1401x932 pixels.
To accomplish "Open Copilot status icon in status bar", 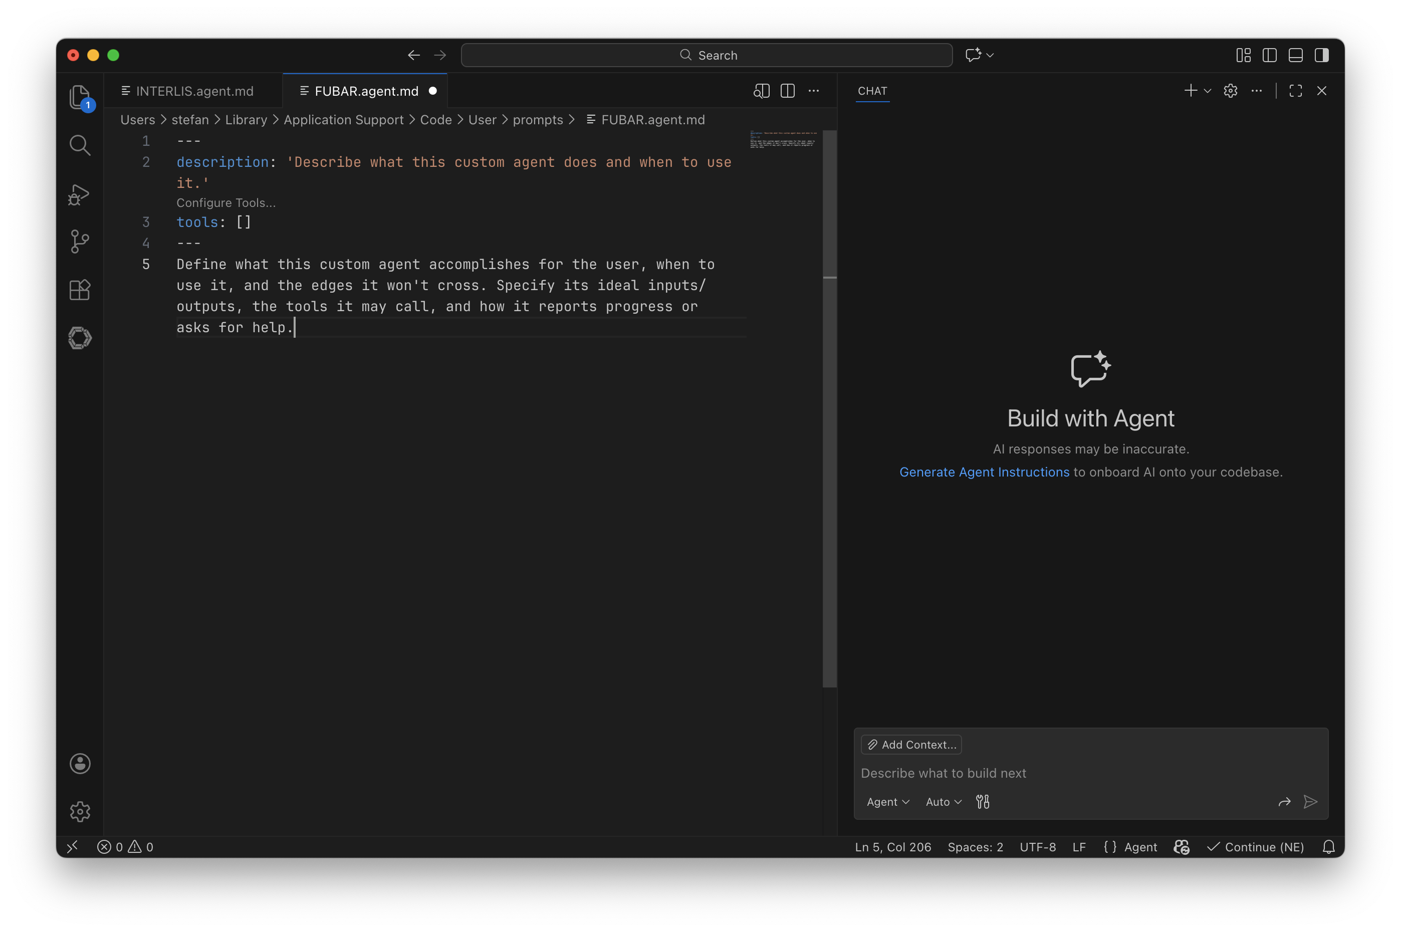I will tap(1182, 847).
